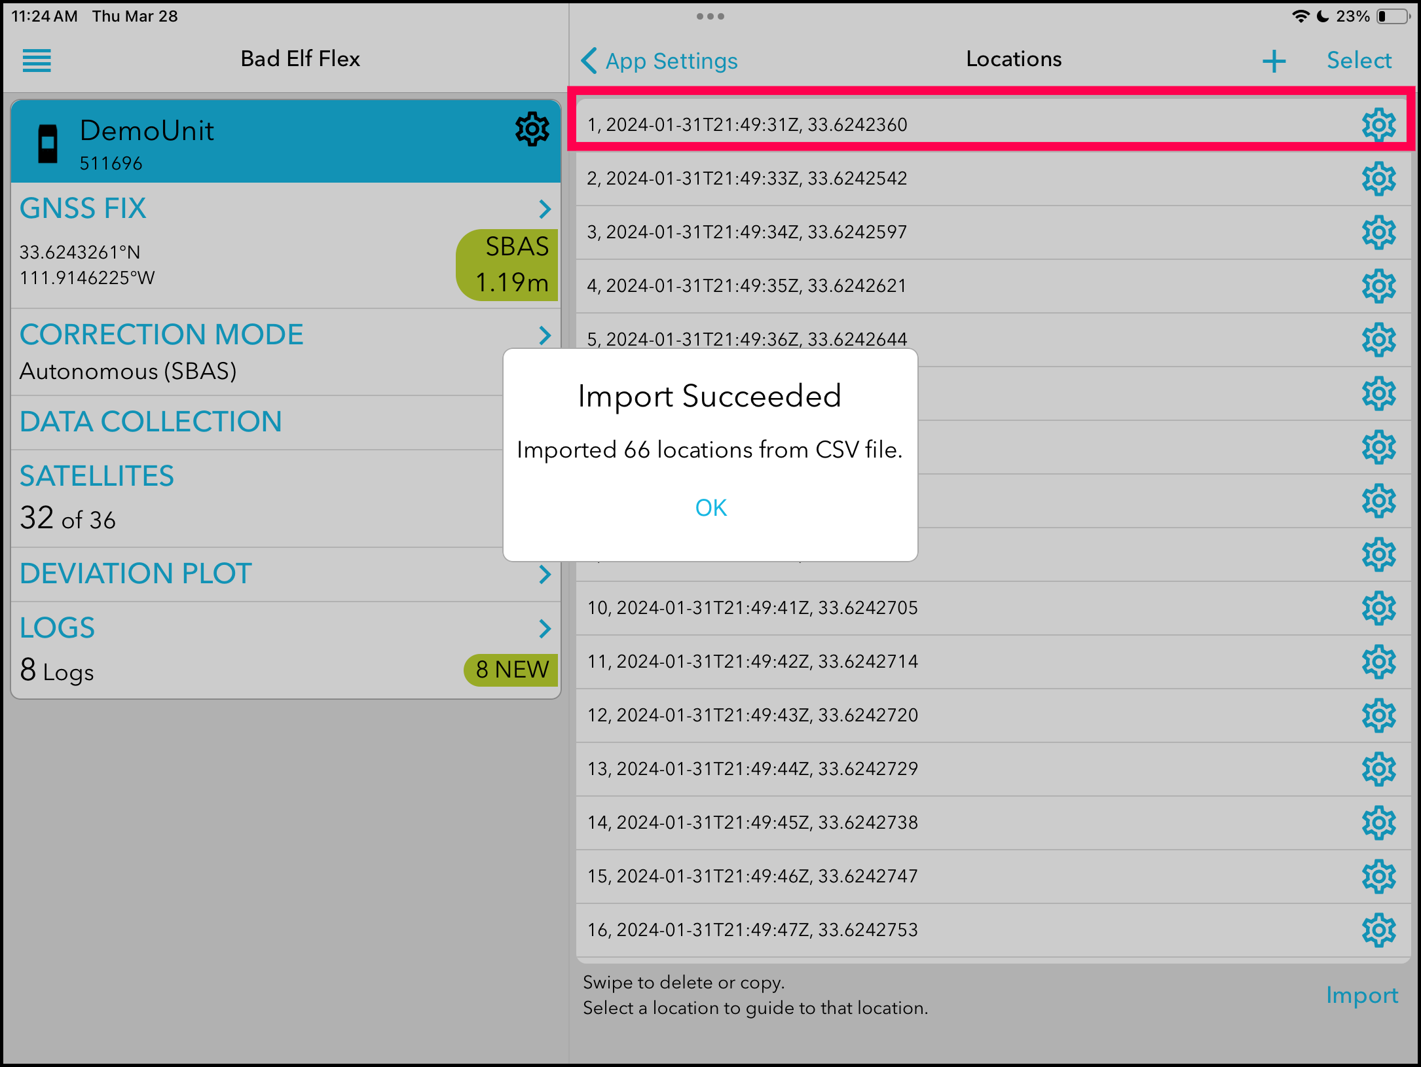
Task: Tap the plus icon to add location
Action: point(1274,62)
